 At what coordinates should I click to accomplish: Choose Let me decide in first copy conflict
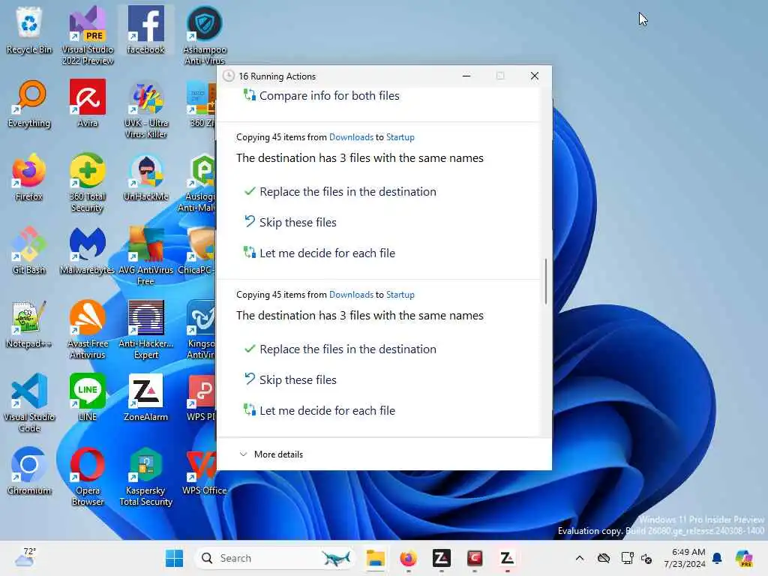(319, 253)
